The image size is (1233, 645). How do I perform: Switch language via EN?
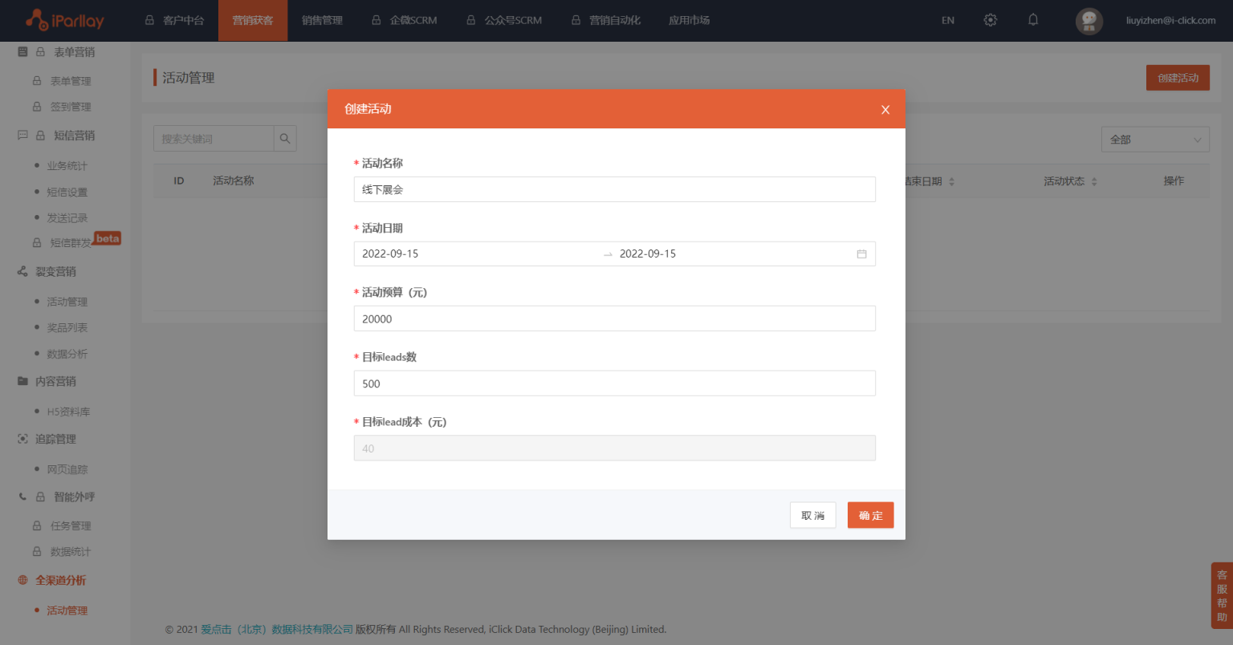pyautogui.click(x=948, y=21)
